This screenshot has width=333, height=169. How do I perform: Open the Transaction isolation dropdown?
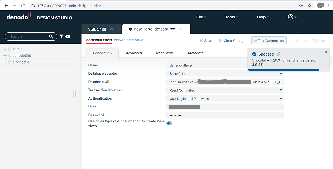point(281,90)
